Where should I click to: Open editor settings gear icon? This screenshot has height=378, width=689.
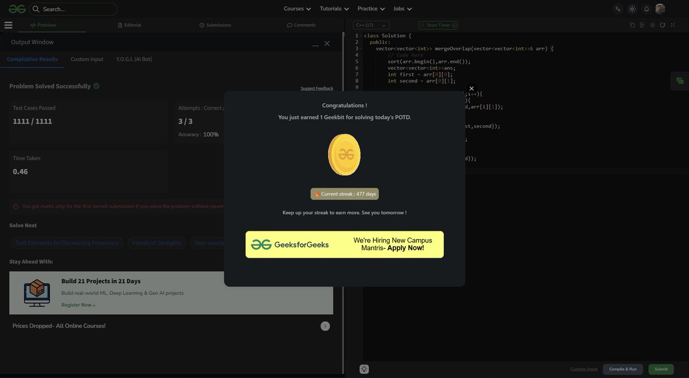coord(652,25)
